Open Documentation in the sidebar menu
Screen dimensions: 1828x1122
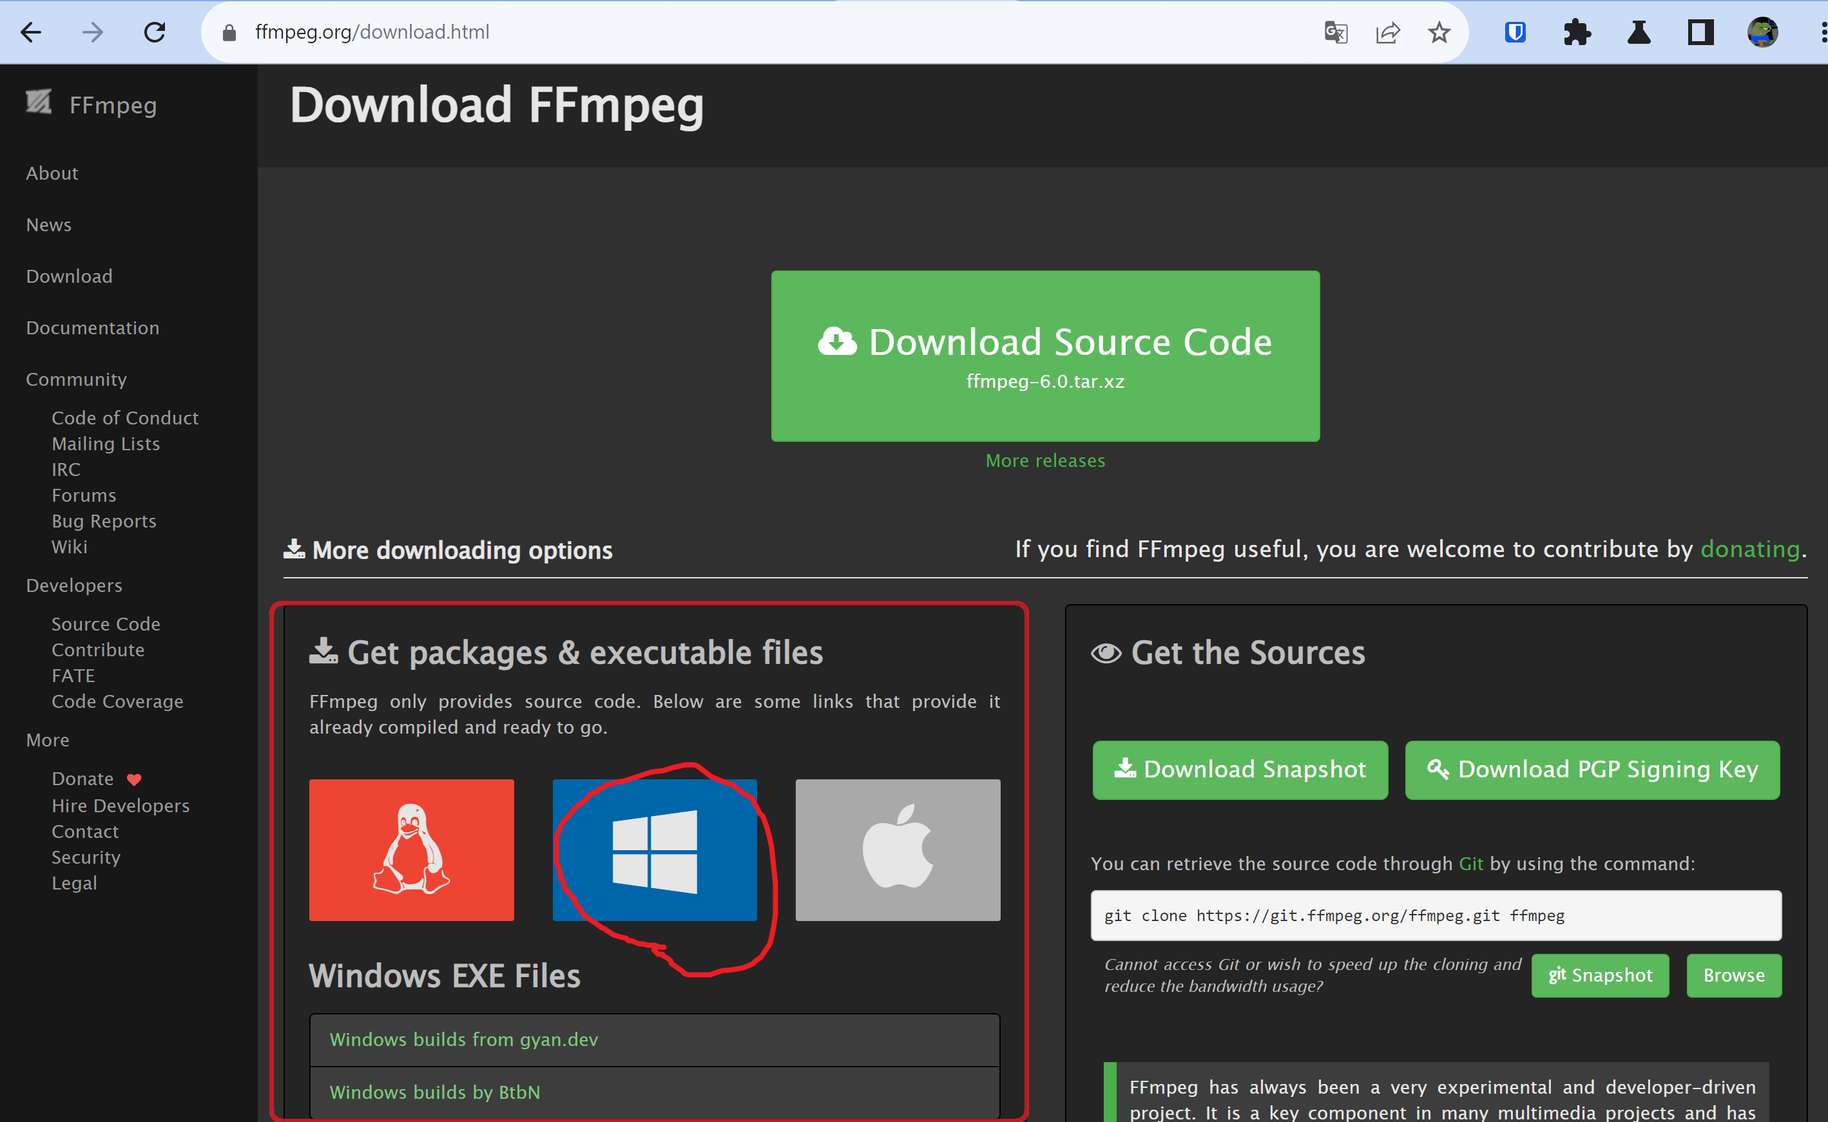tap(93, 327)
